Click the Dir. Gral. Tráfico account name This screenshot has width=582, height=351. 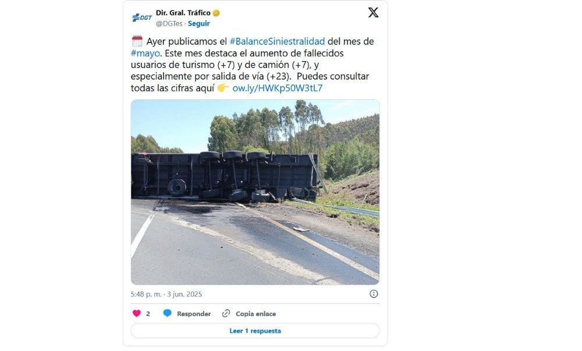(x=183, y=13)
